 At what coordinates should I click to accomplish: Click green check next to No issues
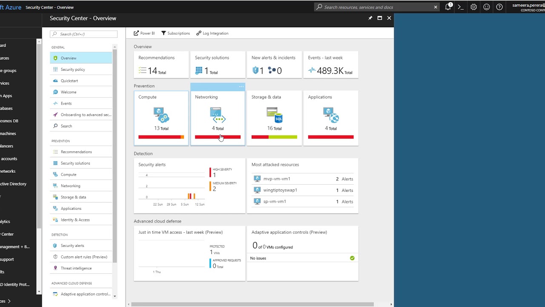click(352, 258)
